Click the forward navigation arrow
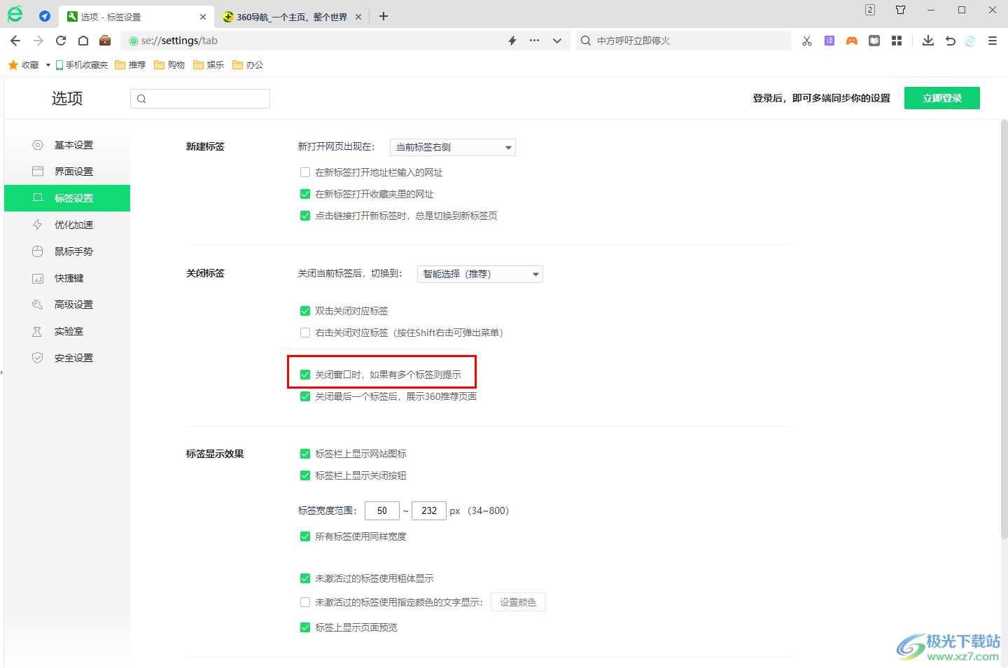The width and height of the screenshot is (1008, 668). pos(38,41)
